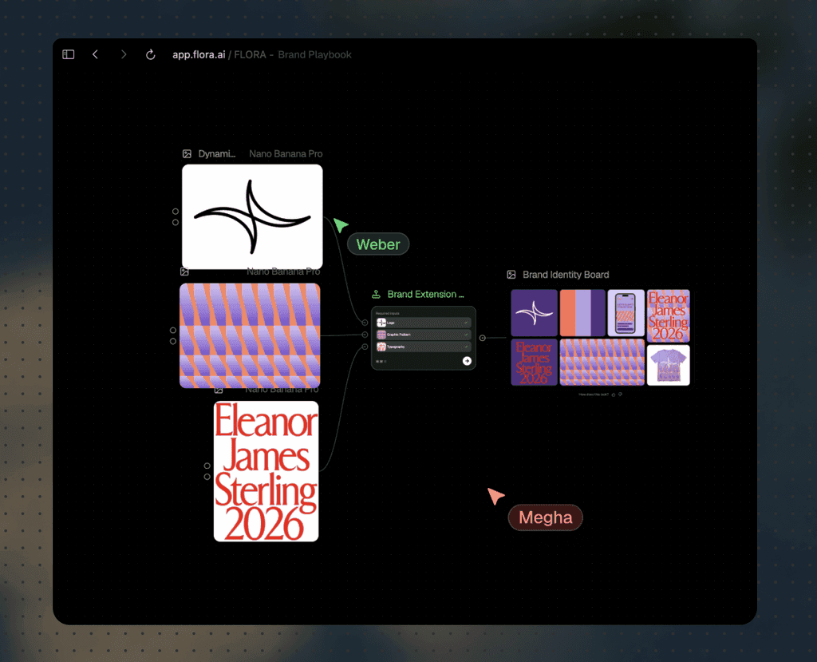Go back with the left chevron
This screenshot has width=817, height=662.
click(96, 54)
